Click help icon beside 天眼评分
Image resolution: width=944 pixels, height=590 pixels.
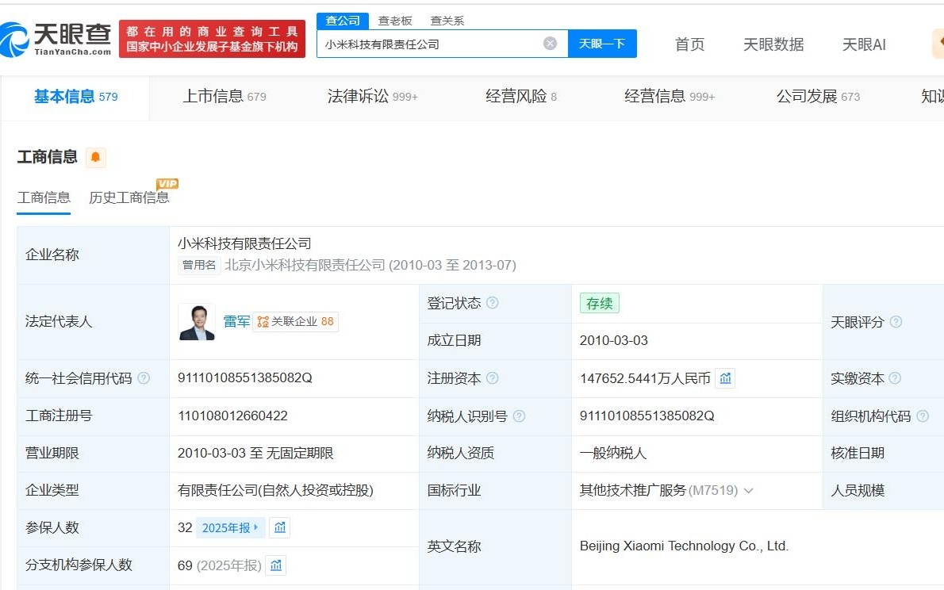click(x=896, y=322)
